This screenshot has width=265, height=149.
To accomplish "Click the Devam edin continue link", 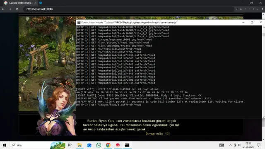I will click(x=157, y=134).
